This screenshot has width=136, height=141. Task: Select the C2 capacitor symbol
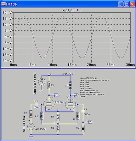pyautogui.click(x=83, y=111)
